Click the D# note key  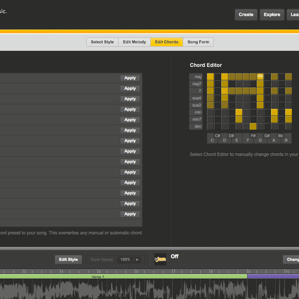click(231, 136)
